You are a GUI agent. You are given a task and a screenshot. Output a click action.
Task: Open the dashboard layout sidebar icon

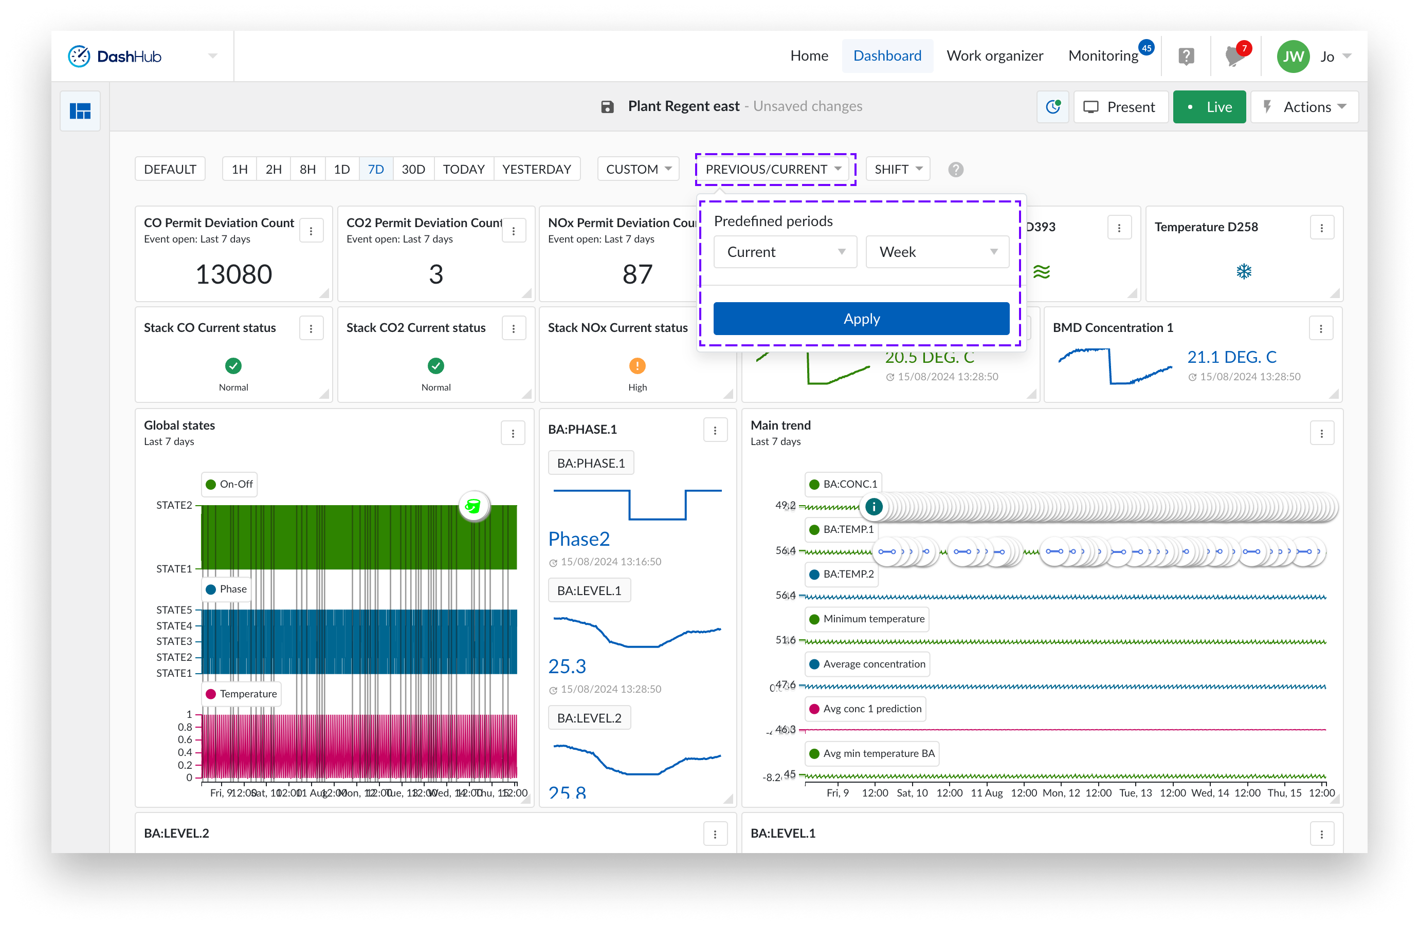[x=80, y=111]
